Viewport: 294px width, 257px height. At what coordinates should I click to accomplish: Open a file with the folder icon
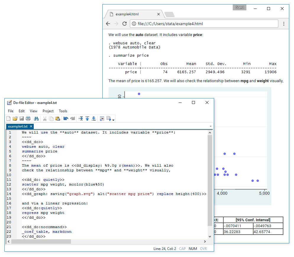(x=15, y=119)
